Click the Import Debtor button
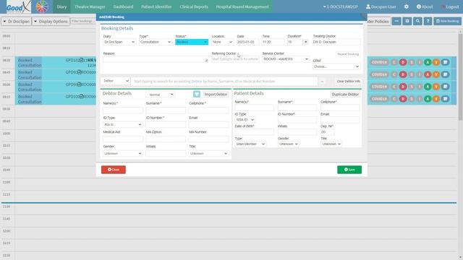 tap(216, 95)
